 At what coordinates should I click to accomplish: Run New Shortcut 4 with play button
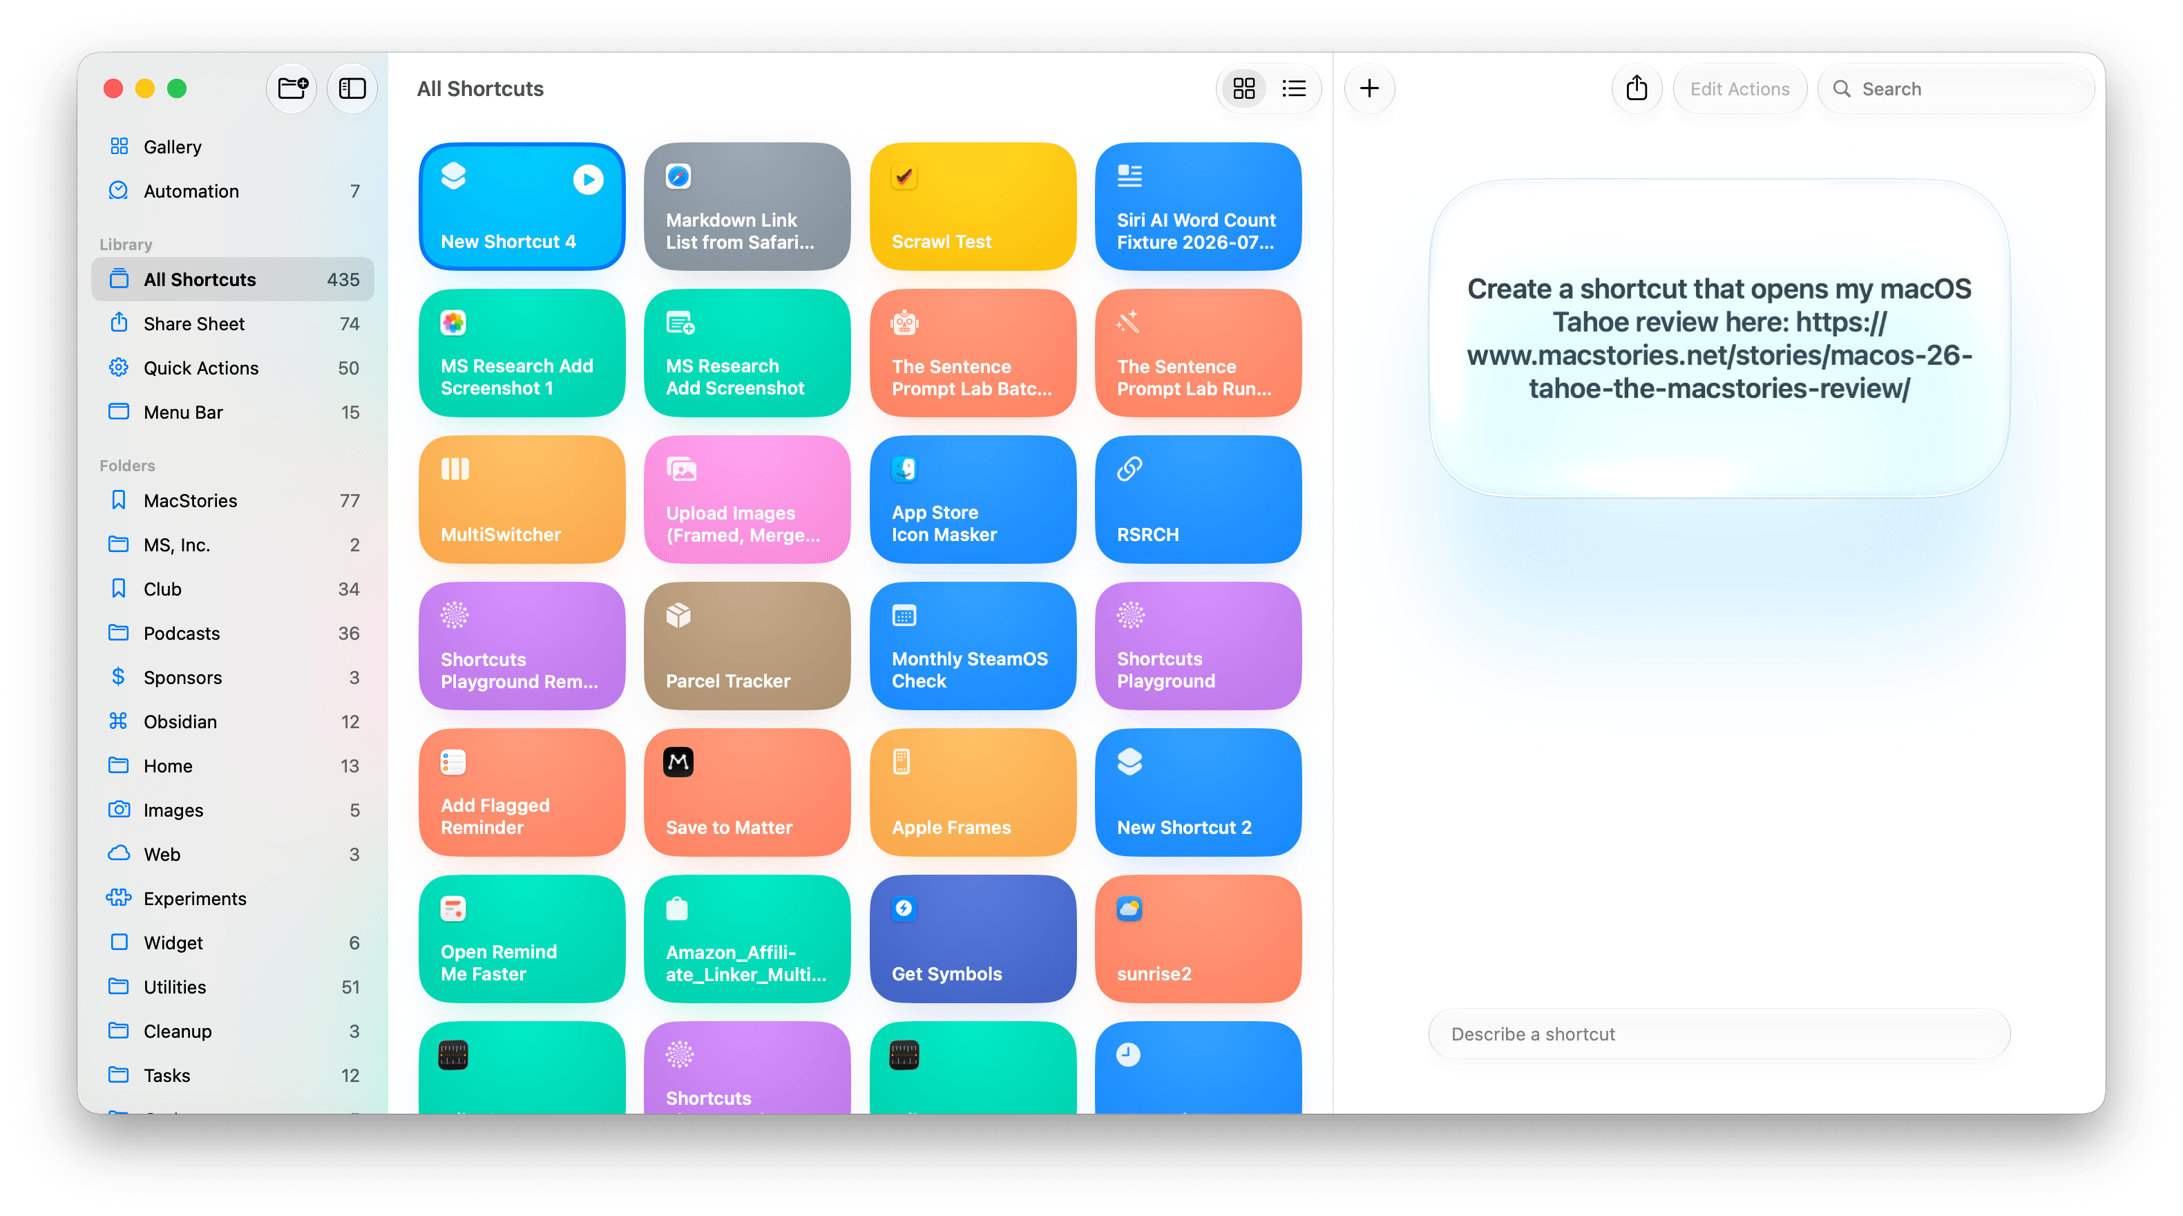point(588,179)
